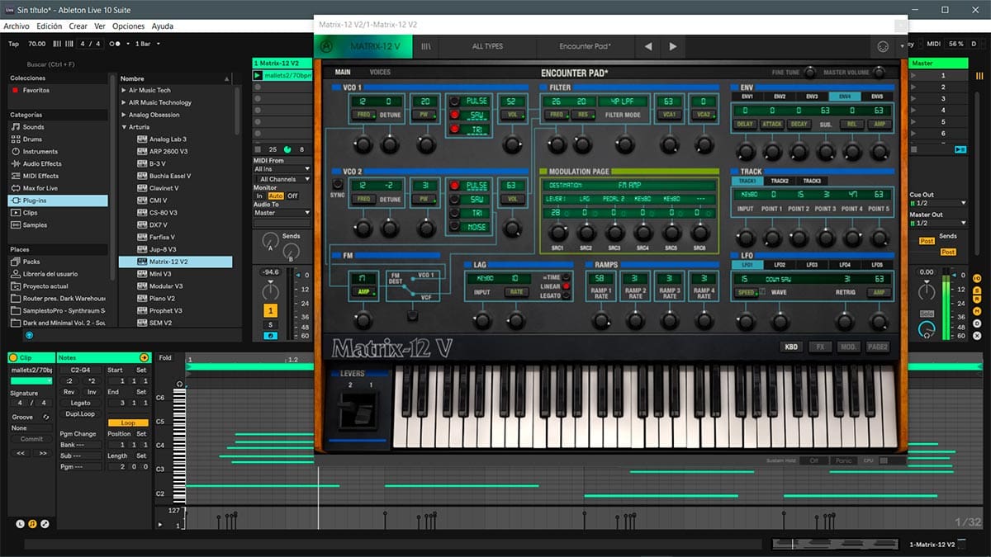Click the Legato button in Notes
This screenshot has height=557, width=991.
coord(81,404)
